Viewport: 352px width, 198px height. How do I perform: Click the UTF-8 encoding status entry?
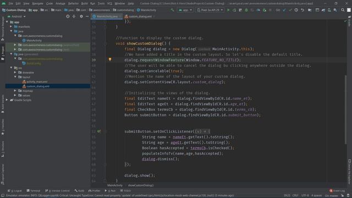click(x=305, y=196)
